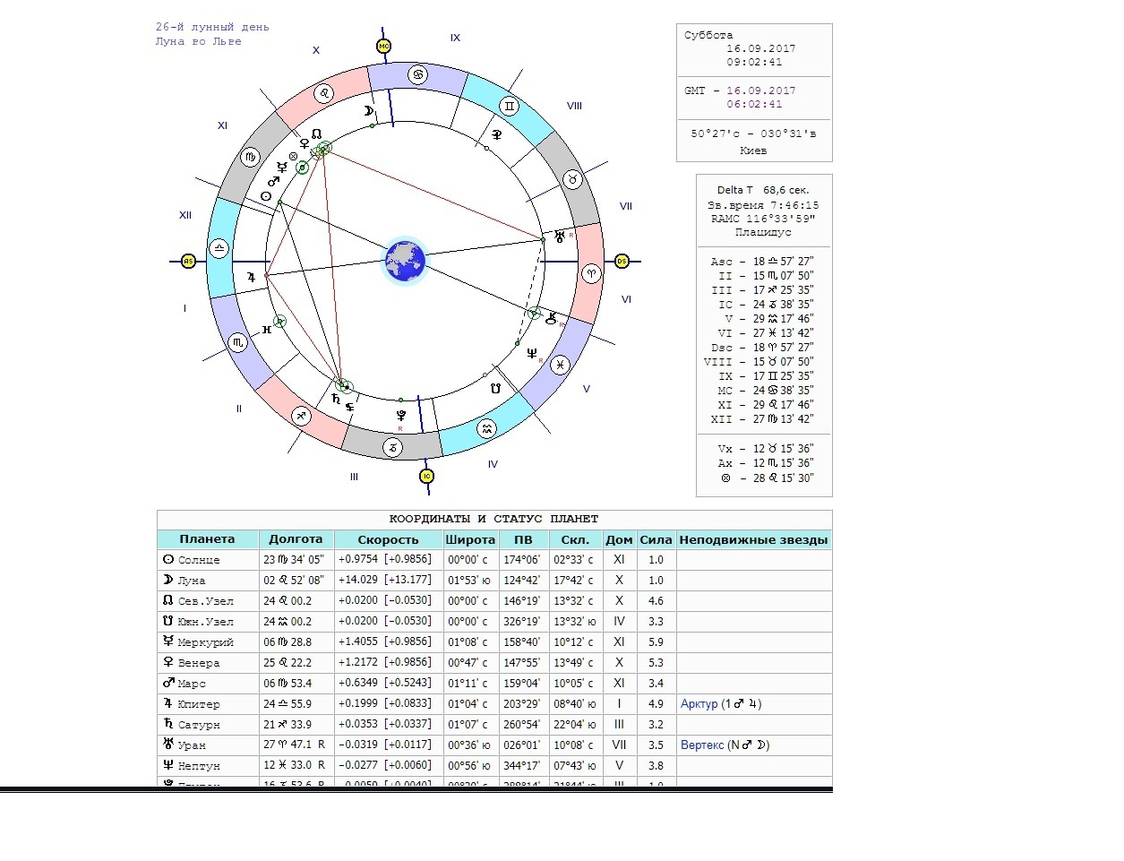Click the Суббота day label
The height and width of the screenshot is (861, 1124).
[708, 36]
